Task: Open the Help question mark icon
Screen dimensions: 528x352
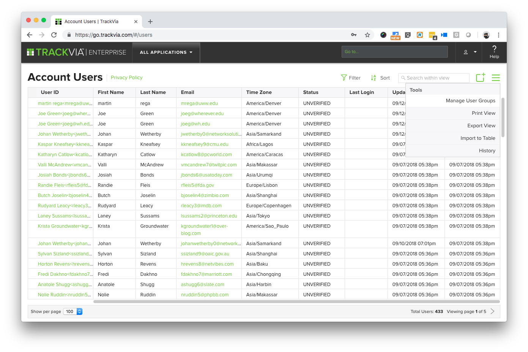Action: coord(494,52)
